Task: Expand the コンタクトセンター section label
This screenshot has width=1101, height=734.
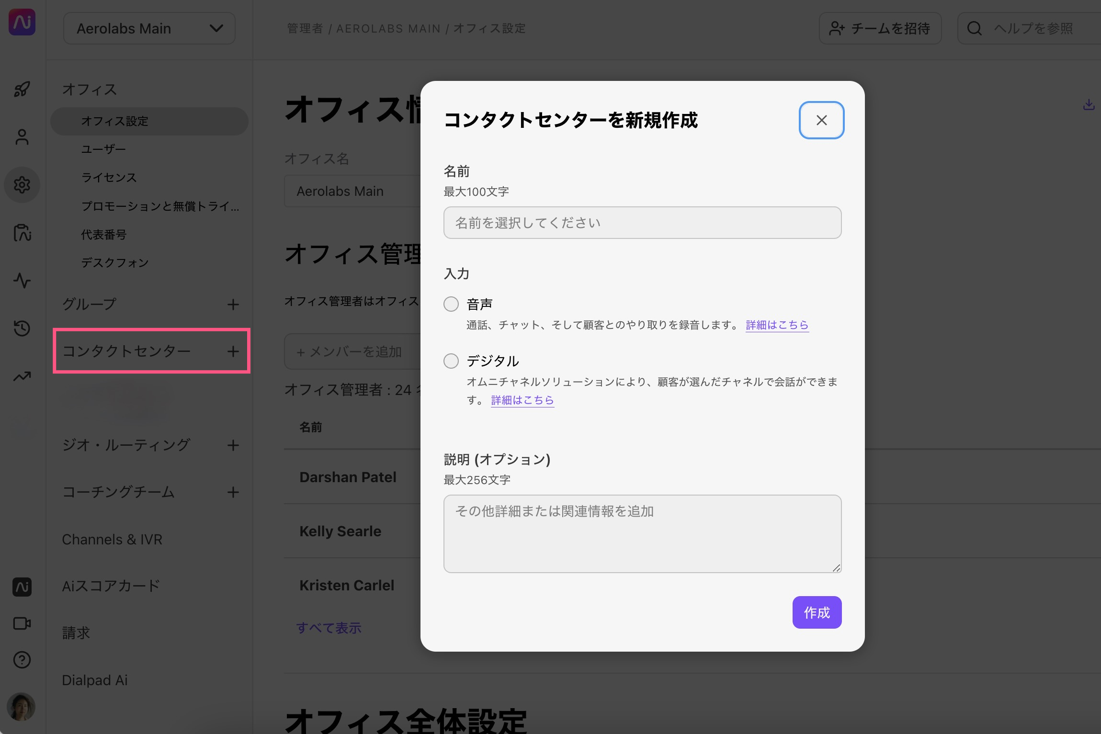Action: pyautogui.click(x=127, y=351)
